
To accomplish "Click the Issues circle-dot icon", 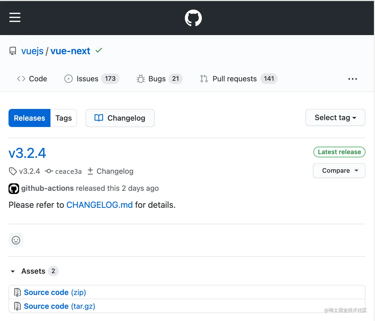I will (69, 79).
